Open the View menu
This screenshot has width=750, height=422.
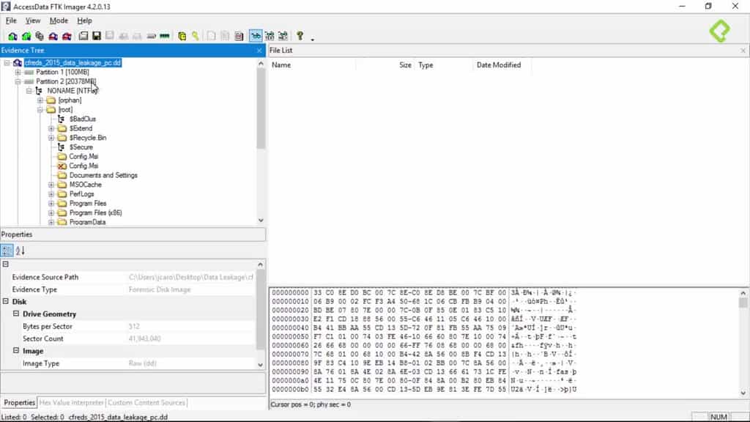pos(33,21)
